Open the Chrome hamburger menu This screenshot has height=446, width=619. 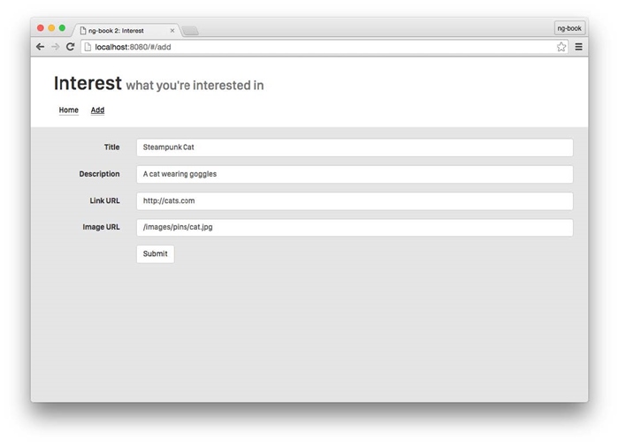(x=578, y=47)
